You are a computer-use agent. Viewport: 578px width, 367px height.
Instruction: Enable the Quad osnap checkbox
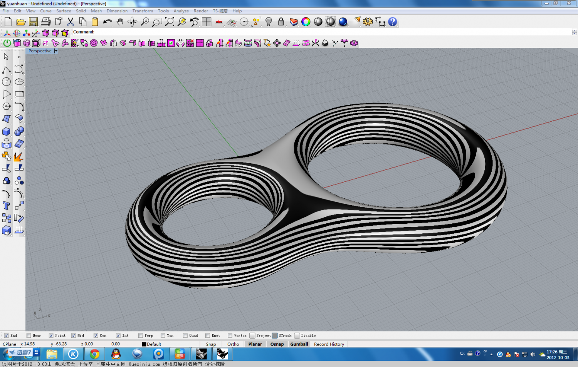coord(185,336)
